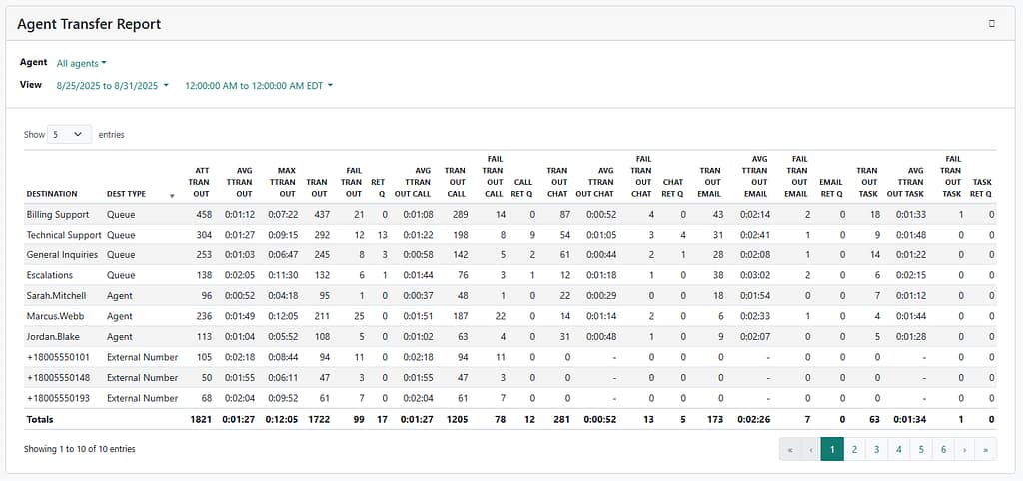Open the Show entries count dropdown
The width and height of the screenshot is (1023, 481).
(69, 135)
